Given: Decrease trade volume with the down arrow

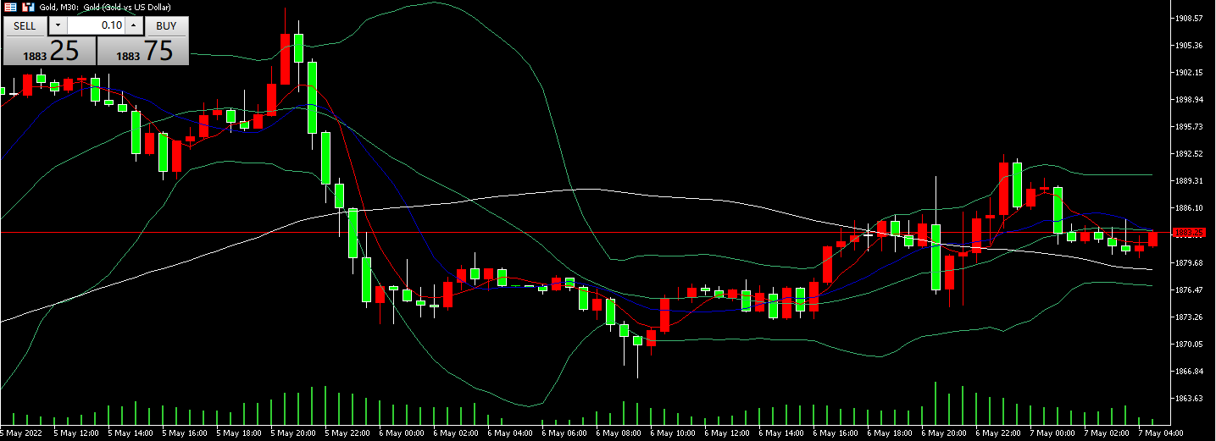Looking at the screenshot, I should (58, 25).
